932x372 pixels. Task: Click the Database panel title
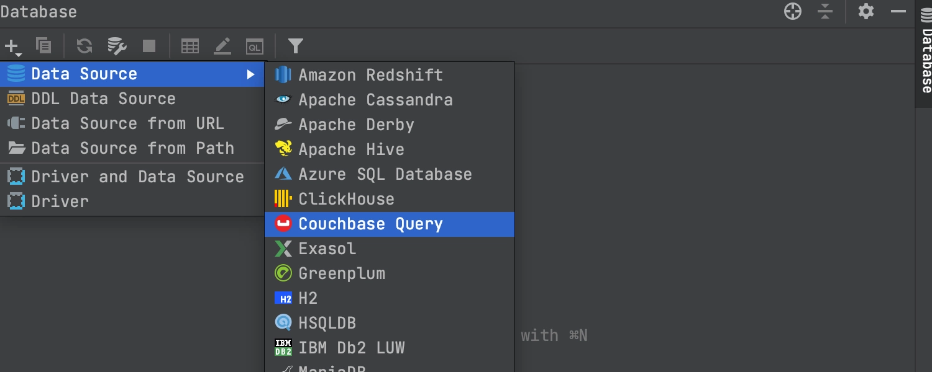[39, 12]
